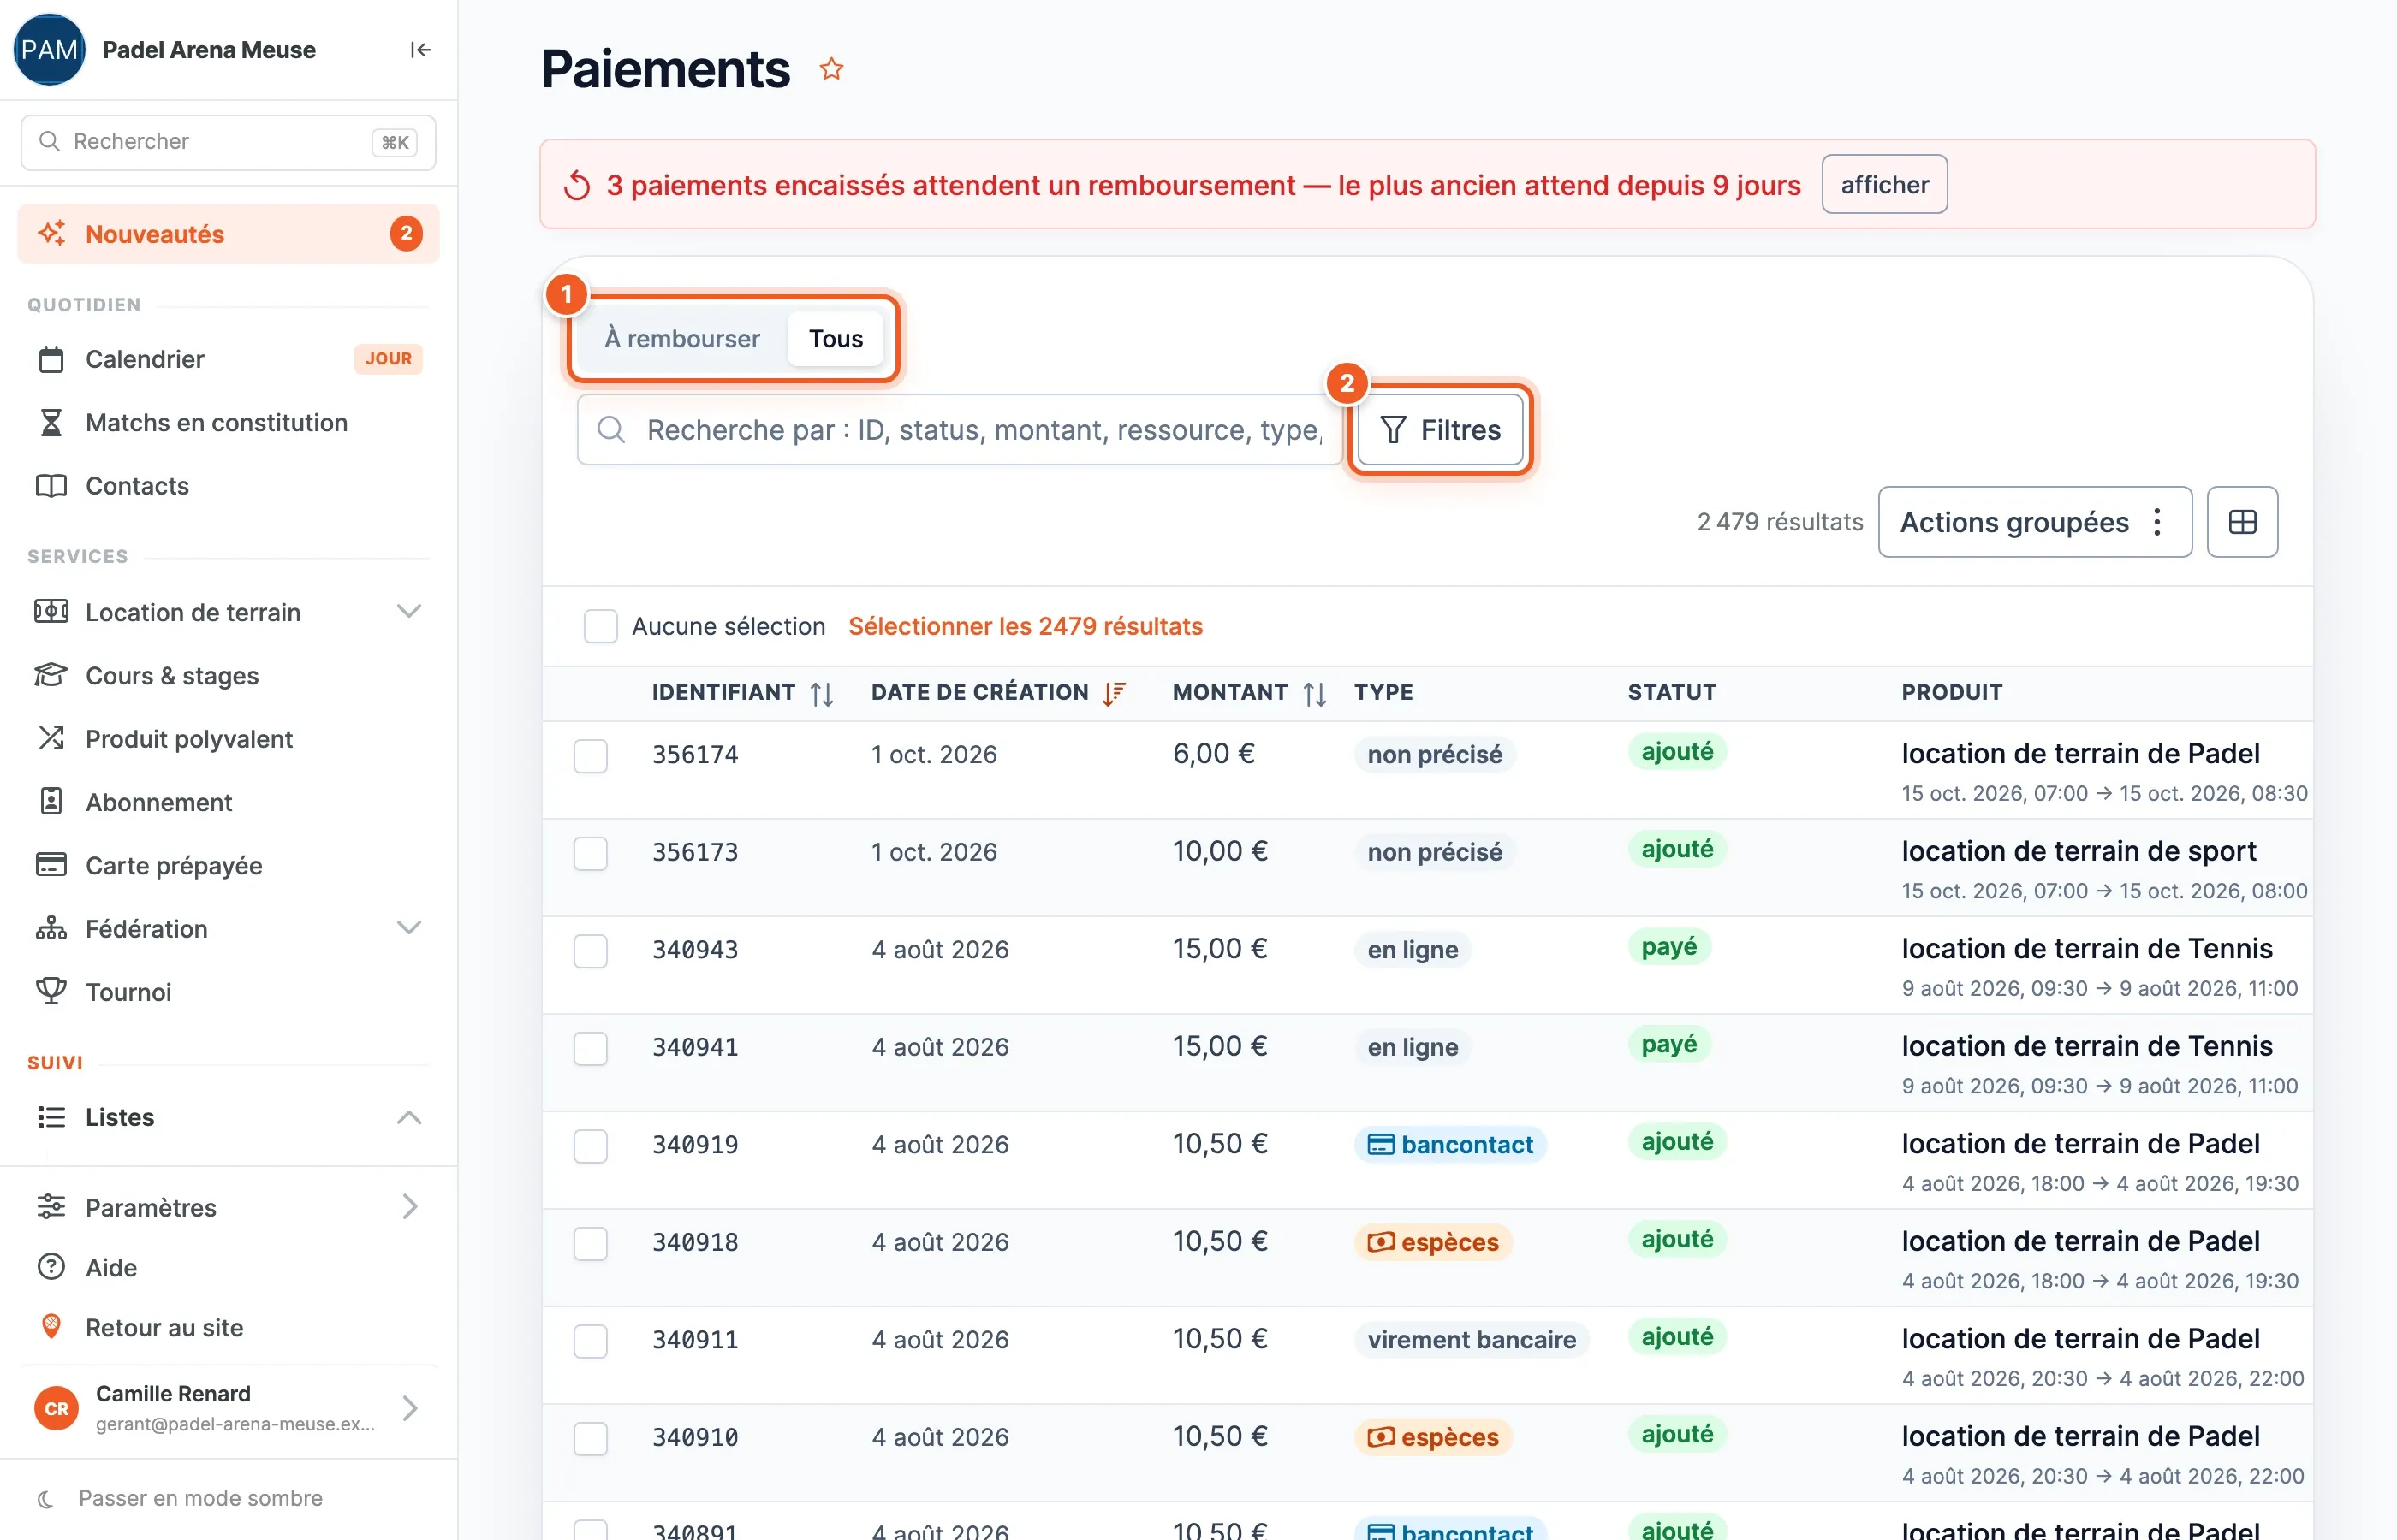Viewport: 2397px width, 1540px height.
Task: Click the Produit polyvalent shuffle icon
Action: pyautogui.click(x=51, y=738)
